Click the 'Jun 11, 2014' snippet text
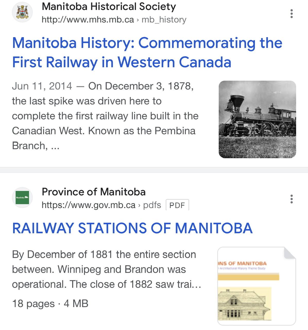Image resolution: width=308 pixels, height=330 pixels. pos(42,86)
